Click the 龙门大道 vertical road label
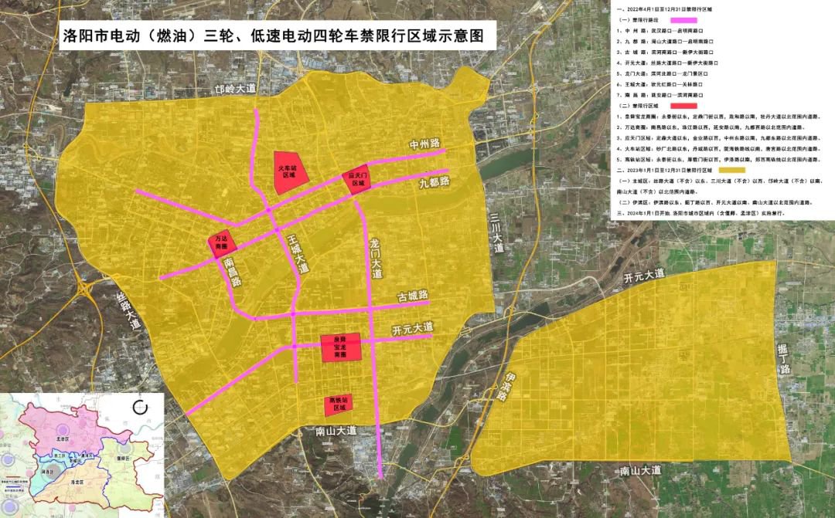 pos(376,258)
